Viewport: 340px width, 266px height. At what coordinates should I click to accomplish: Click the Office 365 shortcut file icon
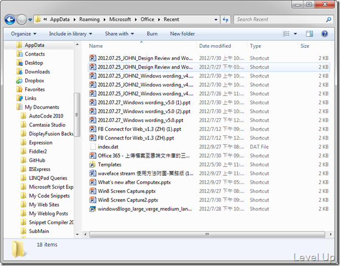pos(93,156)
